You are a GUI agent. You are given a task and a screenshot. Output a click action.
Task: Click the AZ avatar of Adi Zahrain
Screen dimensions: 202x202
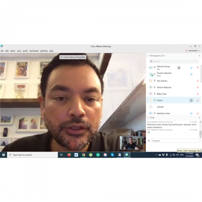pyautogui.click(x=151, y=81)
